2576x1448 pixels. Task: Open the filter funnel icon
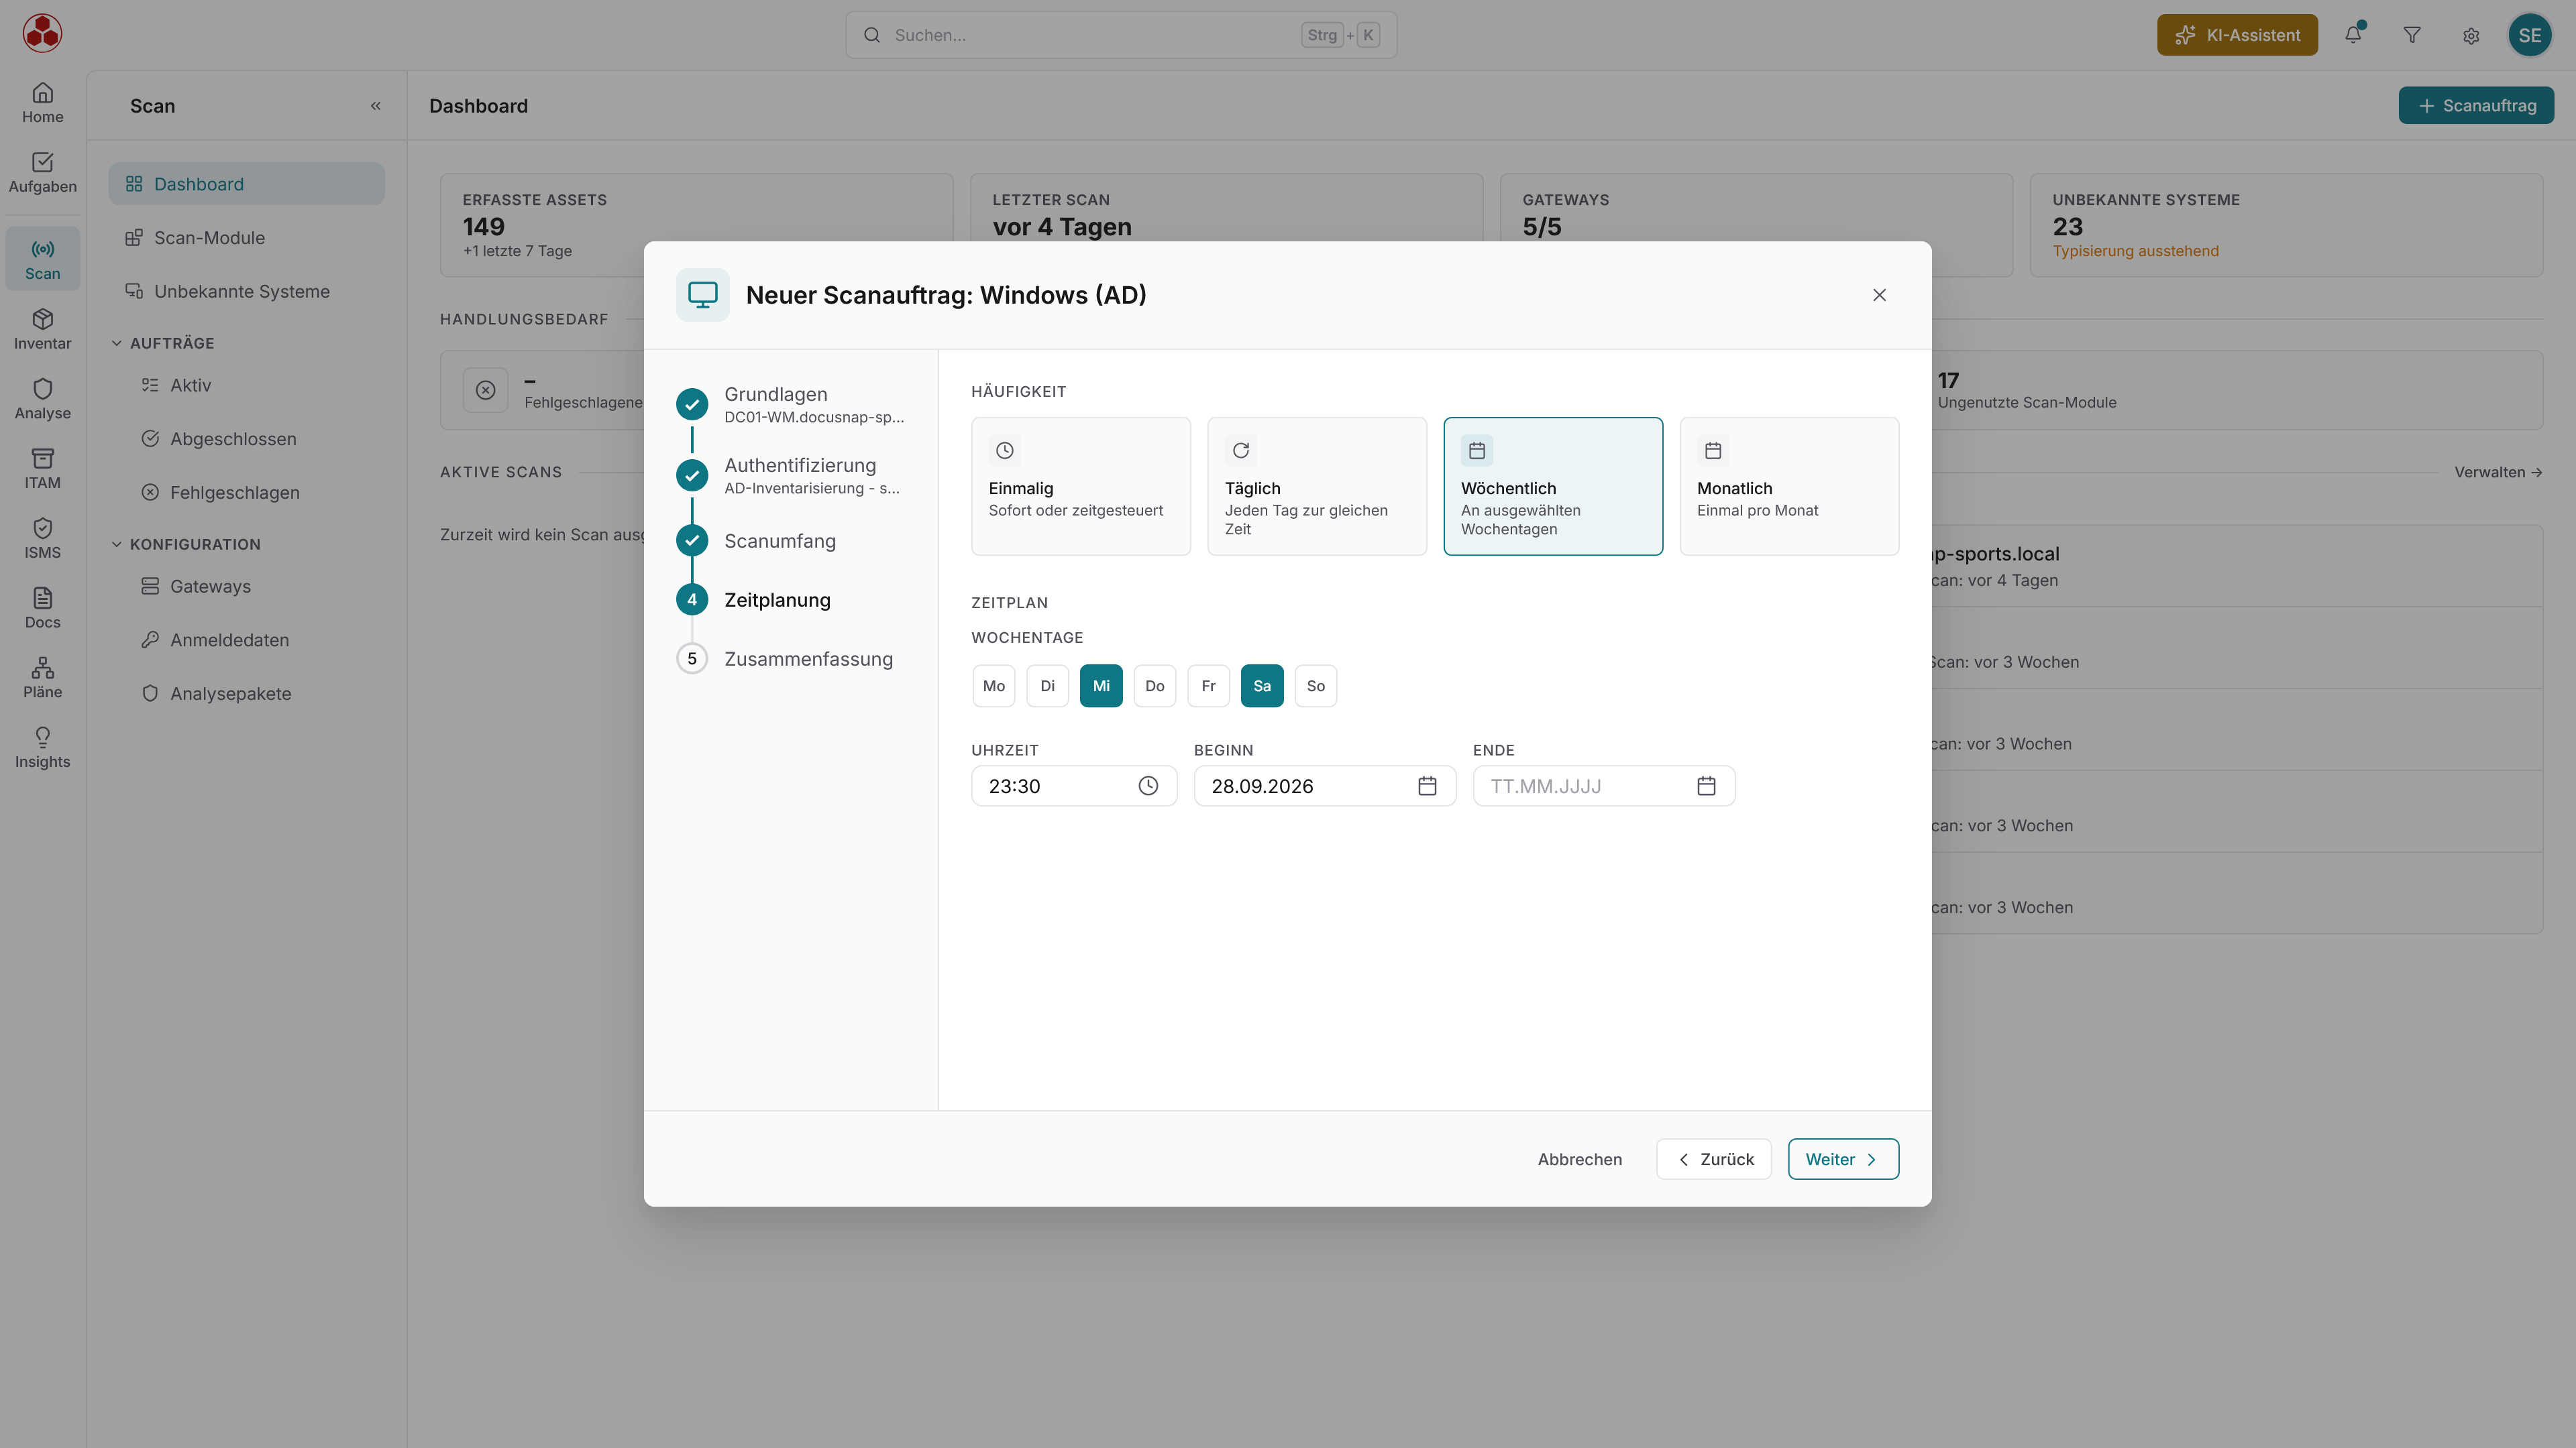(2412, 35)
